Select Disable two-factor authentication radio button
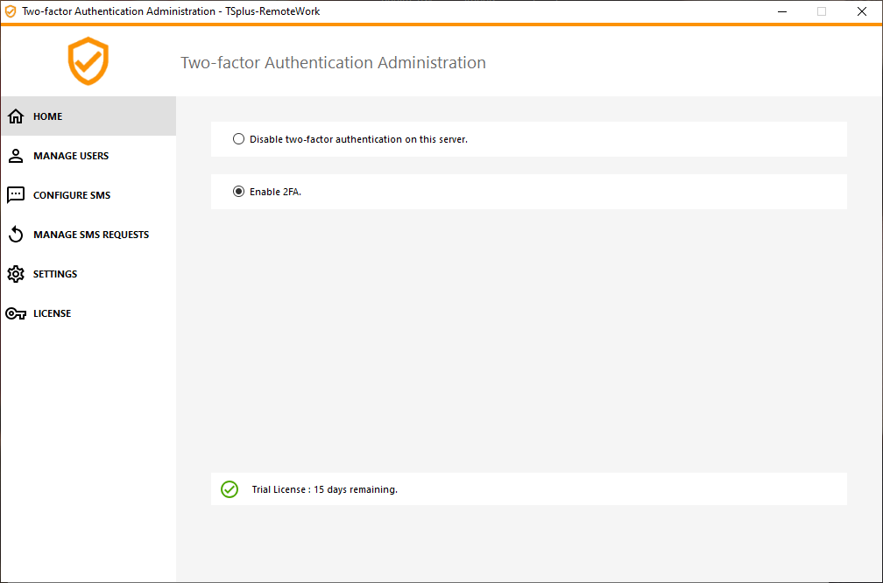The height and width of the screenshot is (583, 883). pyautogui.click(x=238, y=138)
